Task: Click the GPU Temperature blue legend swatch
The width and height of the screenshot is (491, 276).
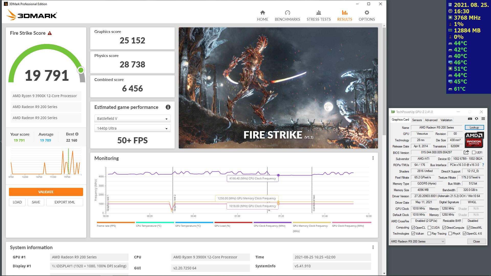Action: [x=194, y=222]
